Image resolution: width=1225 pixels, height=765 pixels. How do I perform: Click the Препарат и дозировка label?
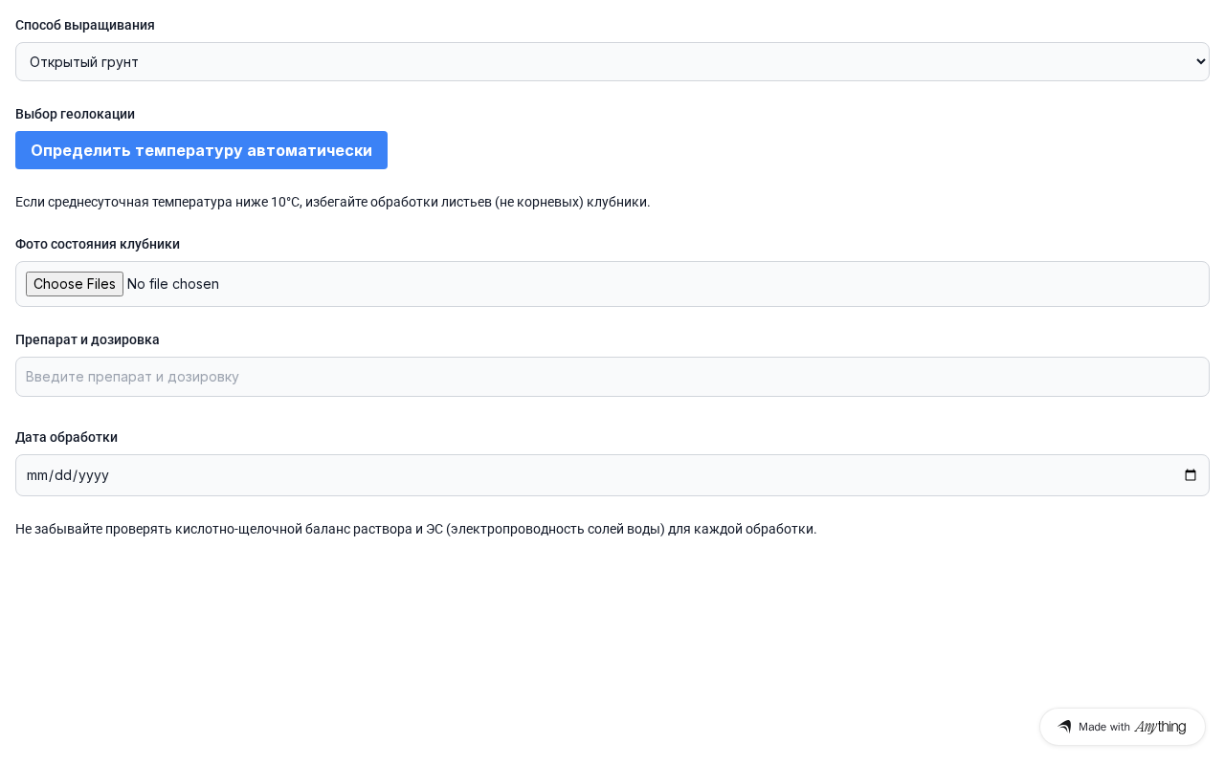pos(87,339)
